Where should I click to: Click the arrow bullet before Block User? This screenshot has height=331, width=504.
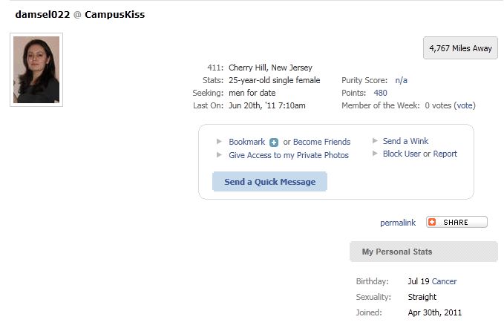(x=375, y=154)
